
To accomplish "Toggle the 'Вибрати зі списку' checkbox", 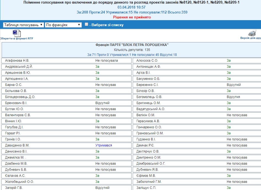I will pos(86,25).
